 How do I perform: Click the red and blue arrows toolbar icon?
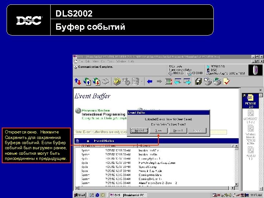78,82
